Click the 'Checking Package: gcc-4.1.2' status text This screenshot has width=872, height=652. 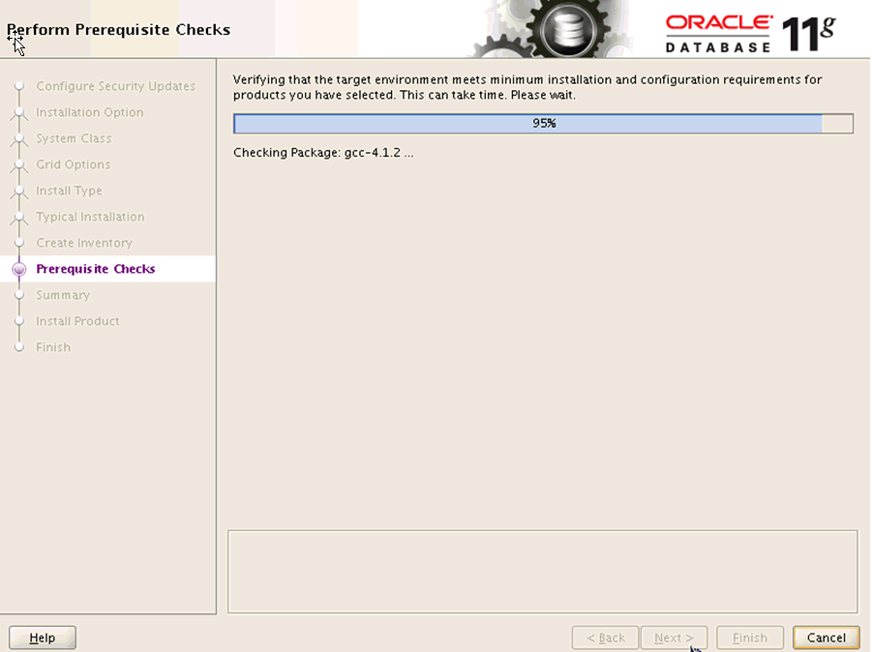323,153
